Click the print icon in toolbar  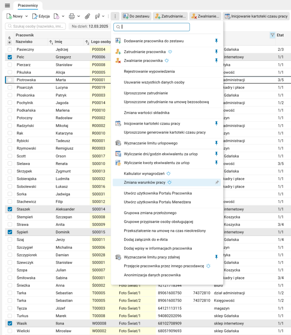pyautogui.click(x=72, y=16)
